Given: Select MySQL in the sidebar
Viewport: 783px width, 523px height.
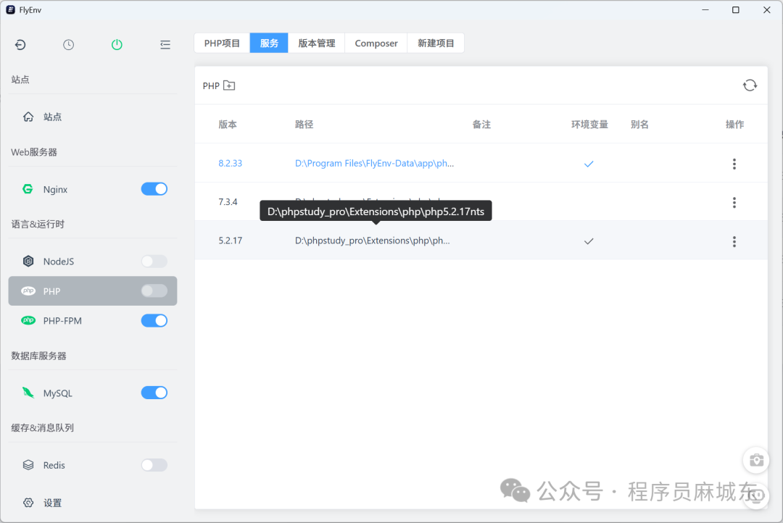Looking at the screenshot, I should (93, 393).
